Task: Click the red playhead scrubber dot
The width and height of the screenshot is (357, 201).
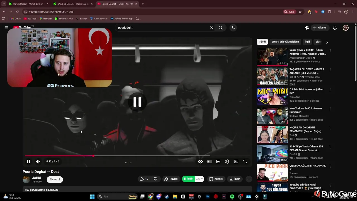Action: coord(93,156)
